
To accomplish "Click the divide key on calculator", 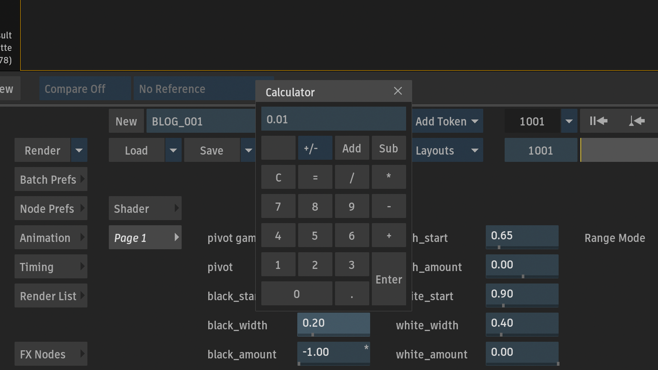I will coord(352,177).
